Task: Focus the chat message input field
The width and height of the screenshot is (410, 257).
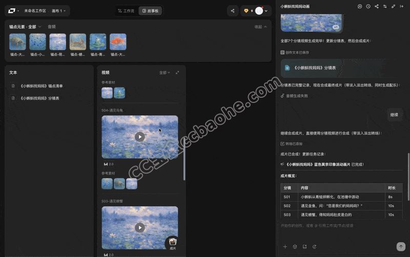Action: (341, 225)
